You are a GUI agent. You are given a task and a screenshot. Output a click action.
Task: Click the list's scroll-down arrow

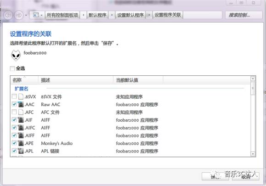point(253,154)
